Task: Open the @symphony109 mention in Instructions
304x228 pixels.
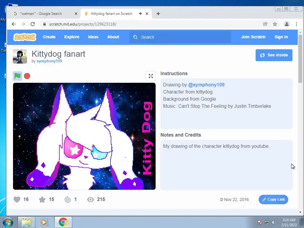Action: 206,85
